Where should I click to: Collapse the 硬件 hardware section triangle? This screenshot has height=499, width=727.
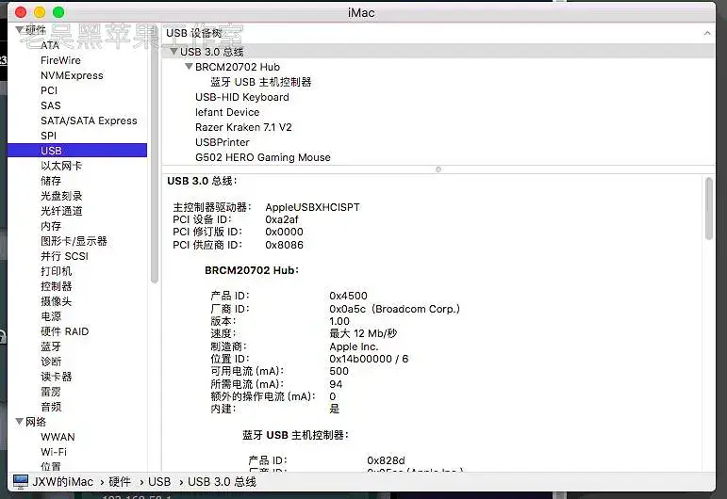click(19, 30)
